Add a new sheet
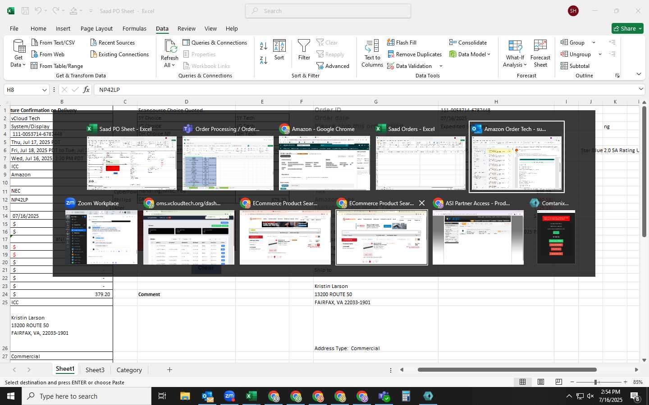Image resolution: width=649 pixels, height=405 pixels. point(169,370)
